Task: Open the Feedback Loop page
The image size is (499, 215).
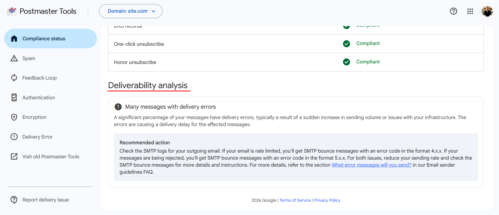Action: 40,78
